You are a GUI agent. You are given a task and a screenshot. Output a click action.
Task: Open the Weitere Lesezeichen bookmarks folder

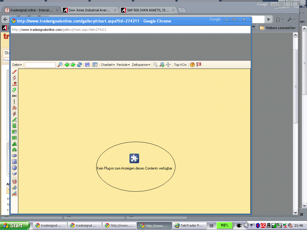(x=278, y=28)
